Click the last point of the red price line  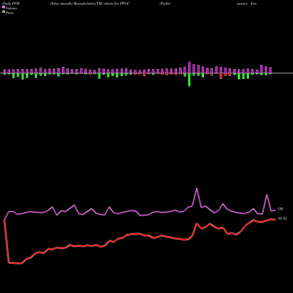[x=275, y=220]
